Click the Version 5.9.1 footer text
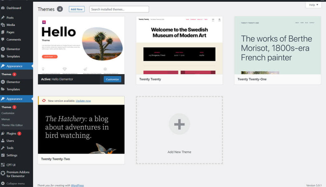The width and height of the screenshot is (326, 187). coord(314,185)
